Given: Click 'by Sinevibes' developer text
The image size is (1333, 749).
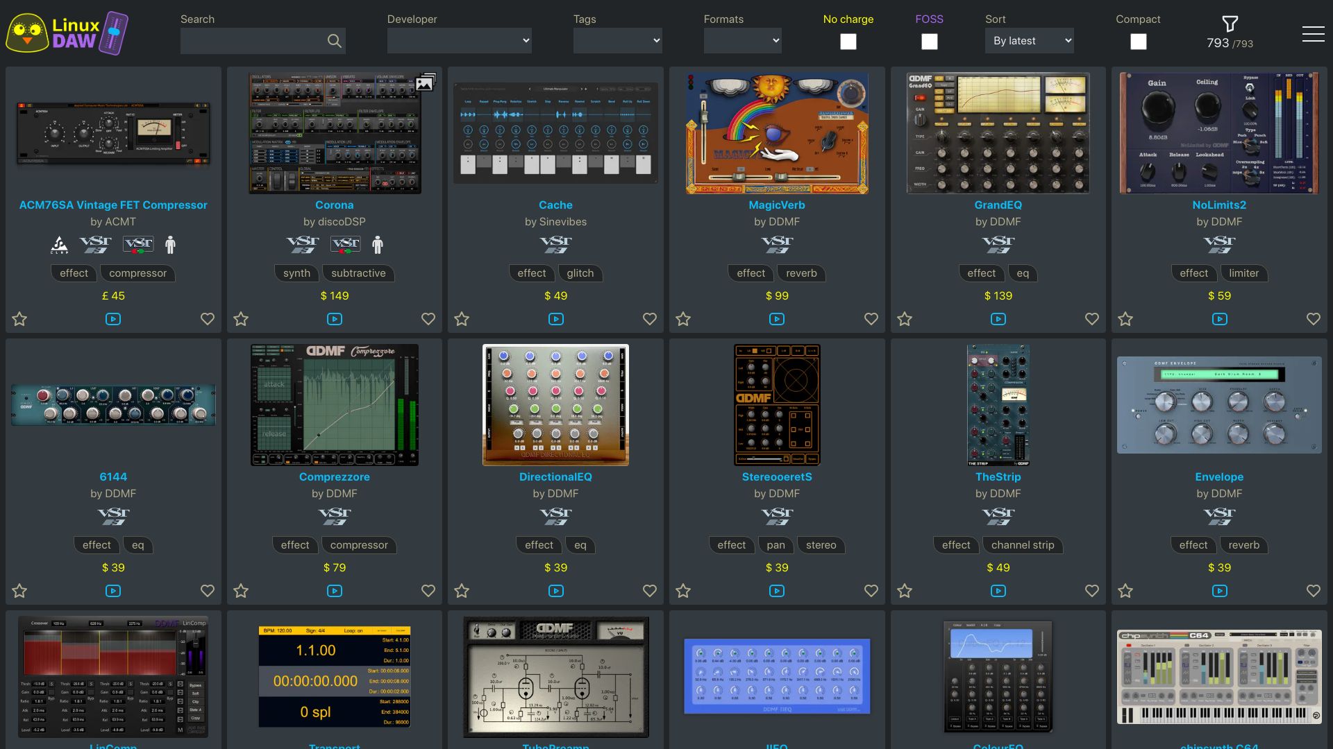Looking at the screenshot, I should click(555, 222).
